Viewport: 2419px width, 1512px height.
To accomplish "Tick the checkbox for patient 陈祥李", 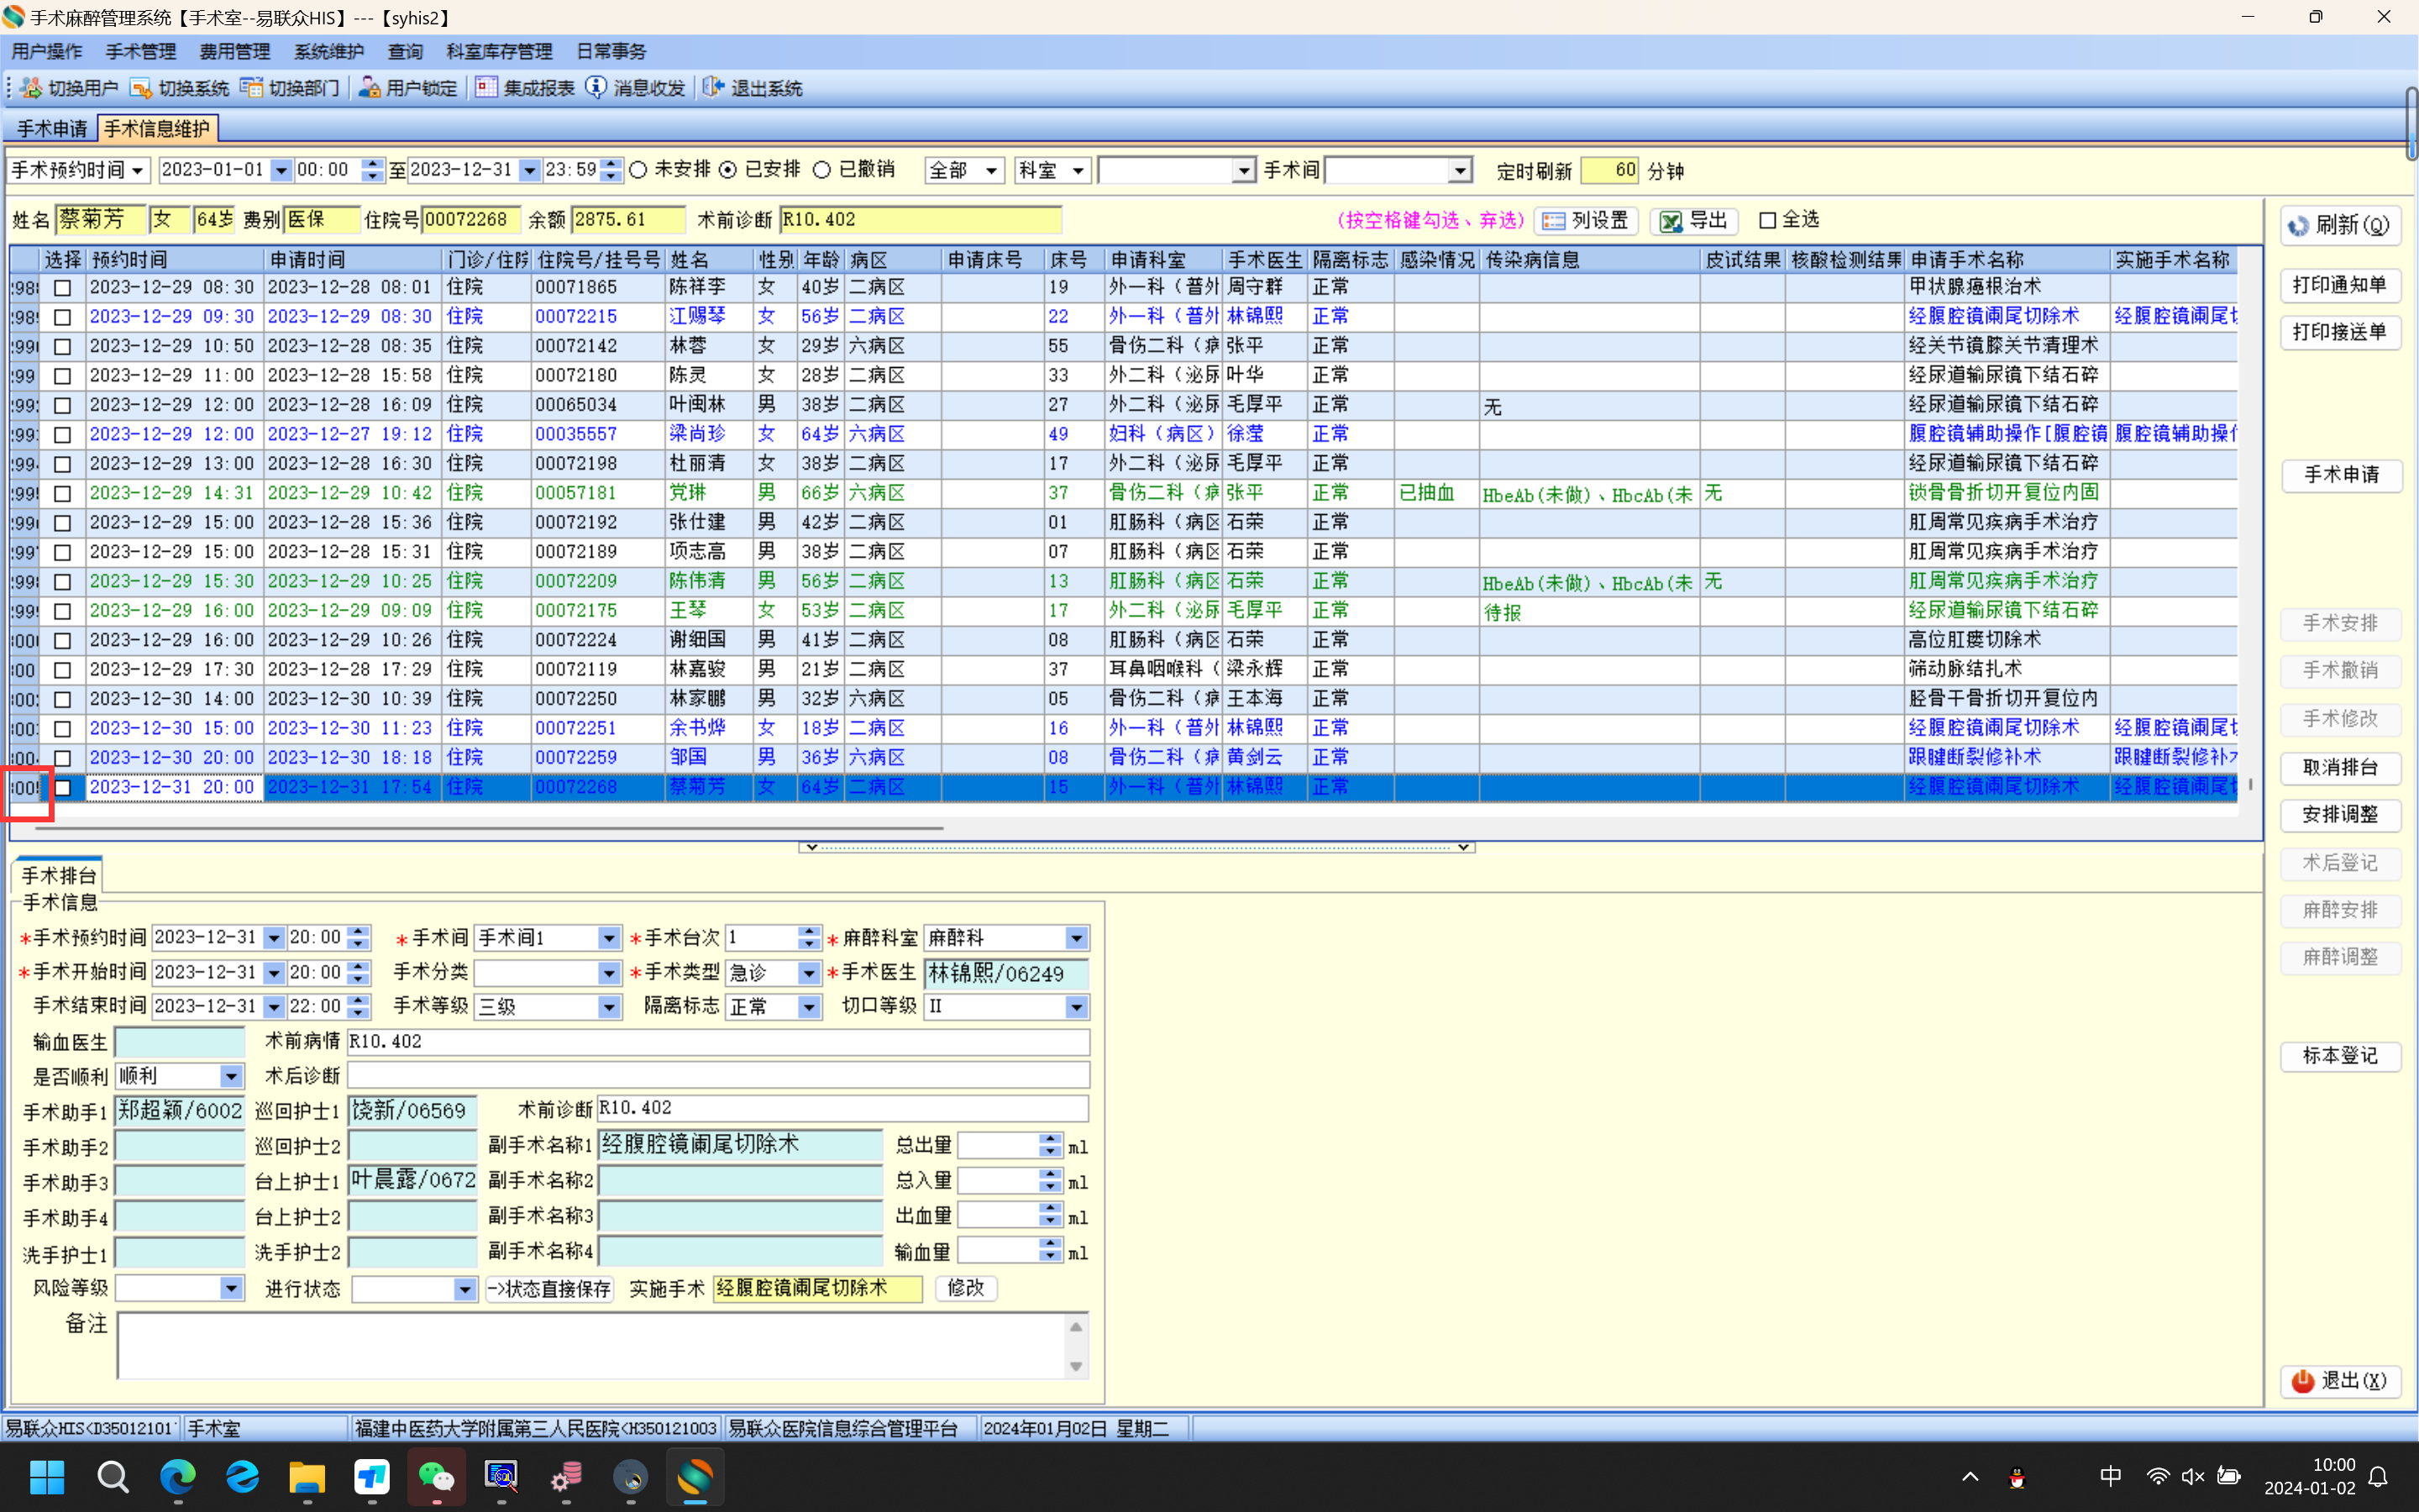I will tap(63, 288).
